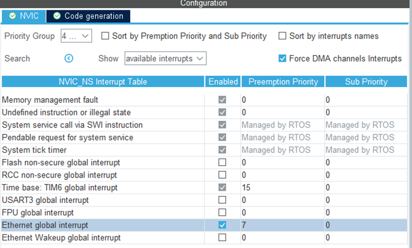The width and height of the screenshot is (412, 248).
Task: Click the Enabled column header
Action: coord(223,82)
